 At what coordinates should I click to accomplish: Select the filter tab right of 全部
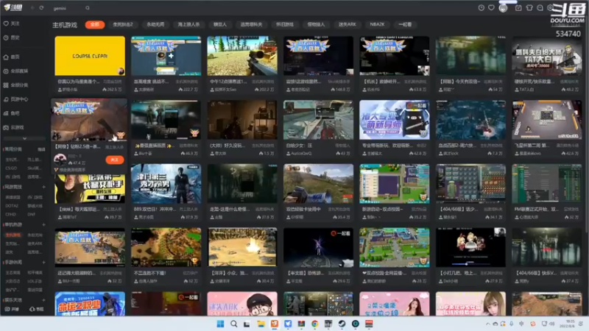123,24
